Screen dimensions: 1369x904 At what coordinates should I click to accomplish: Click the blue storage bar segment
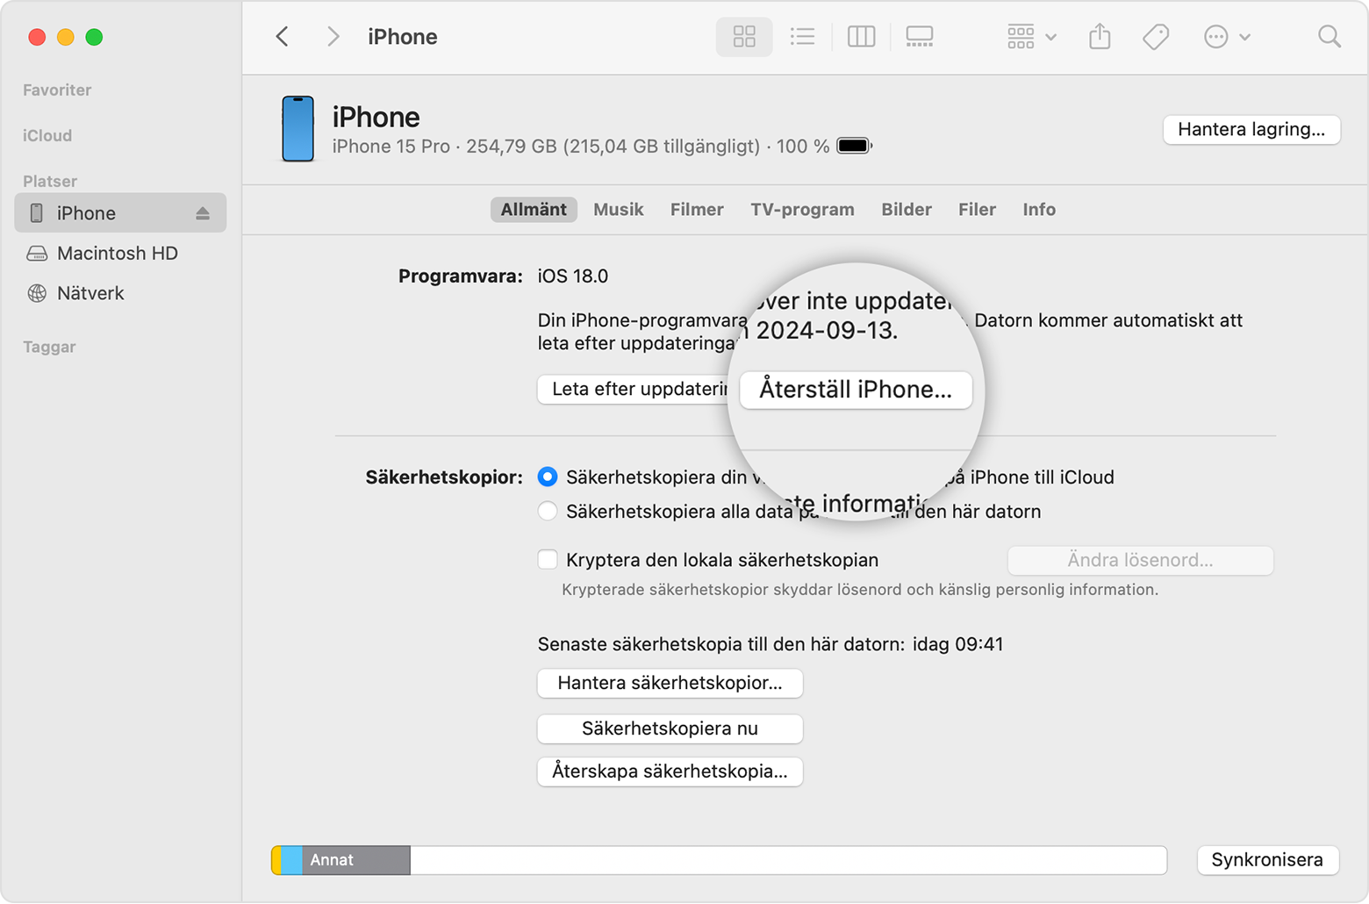point(292,860)
